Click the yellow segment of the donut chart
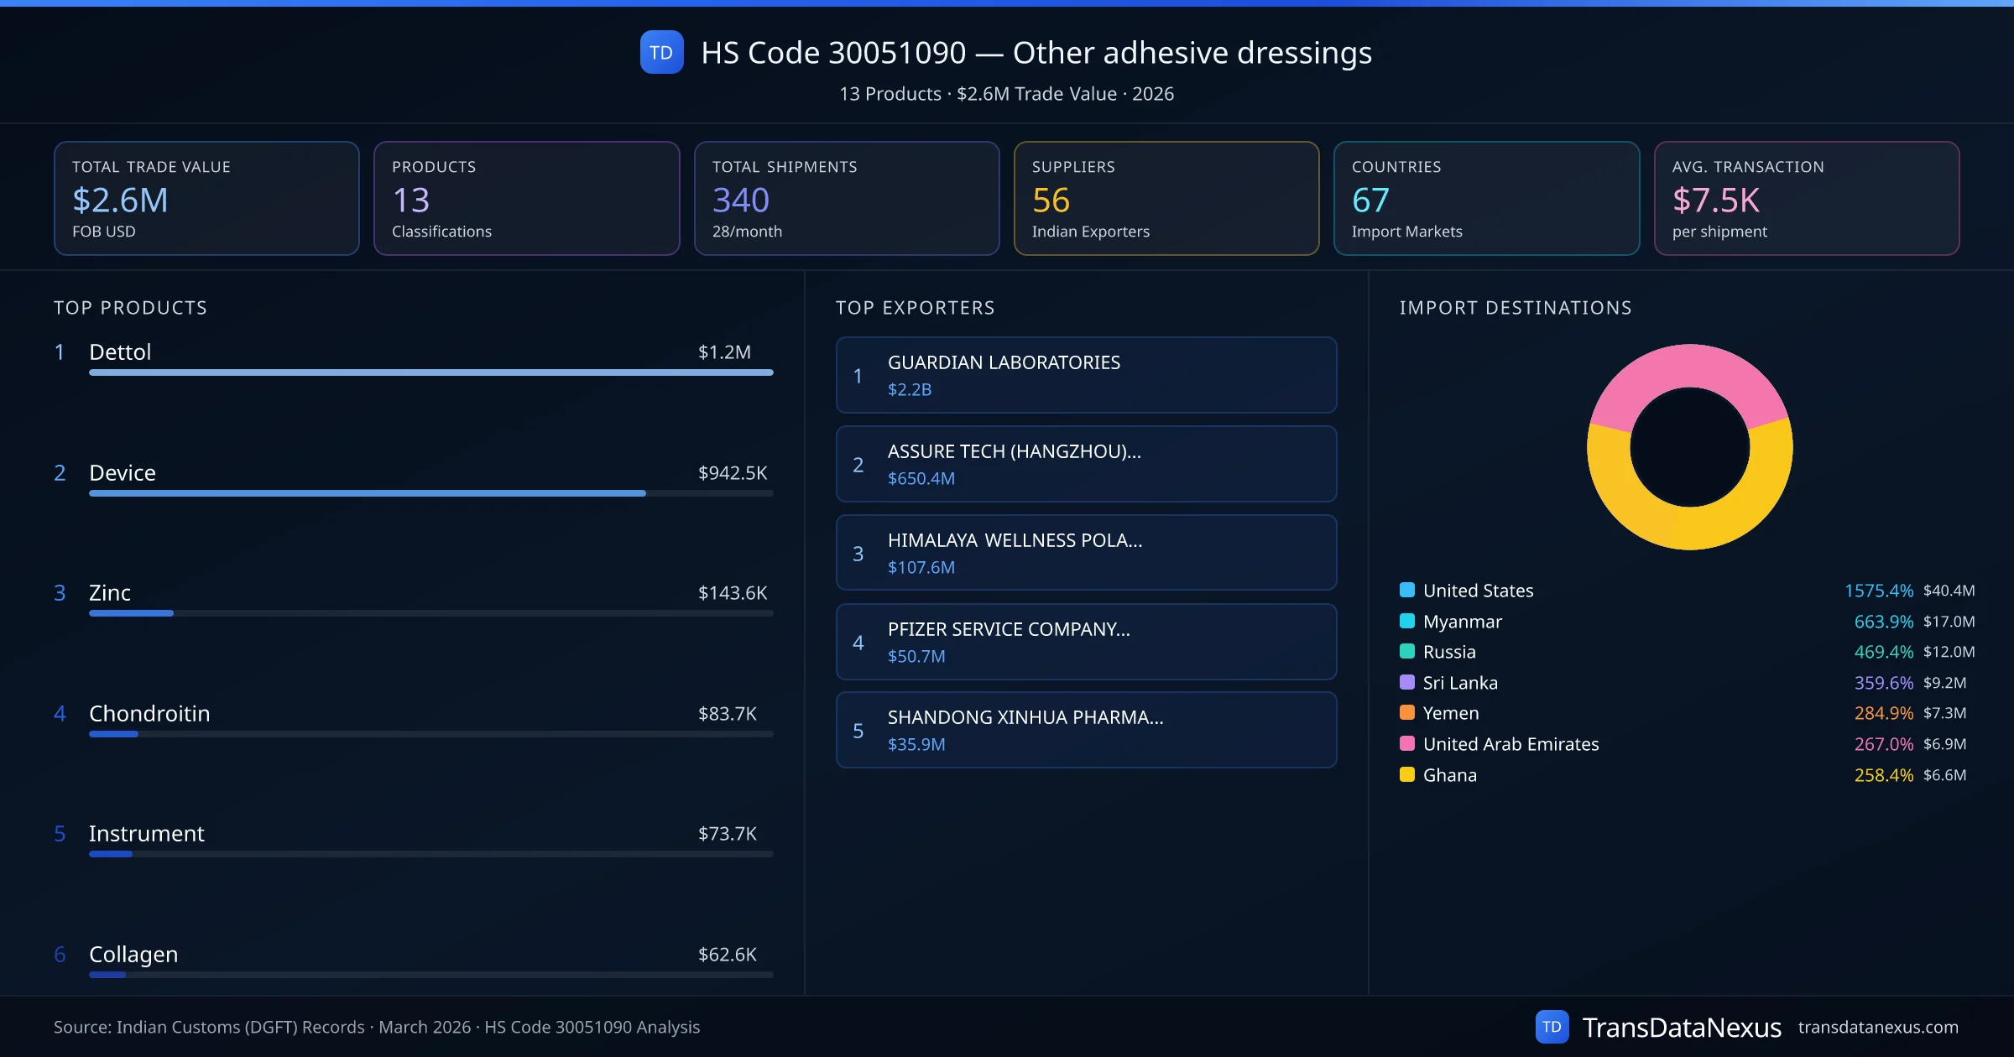 [1690, 528]
